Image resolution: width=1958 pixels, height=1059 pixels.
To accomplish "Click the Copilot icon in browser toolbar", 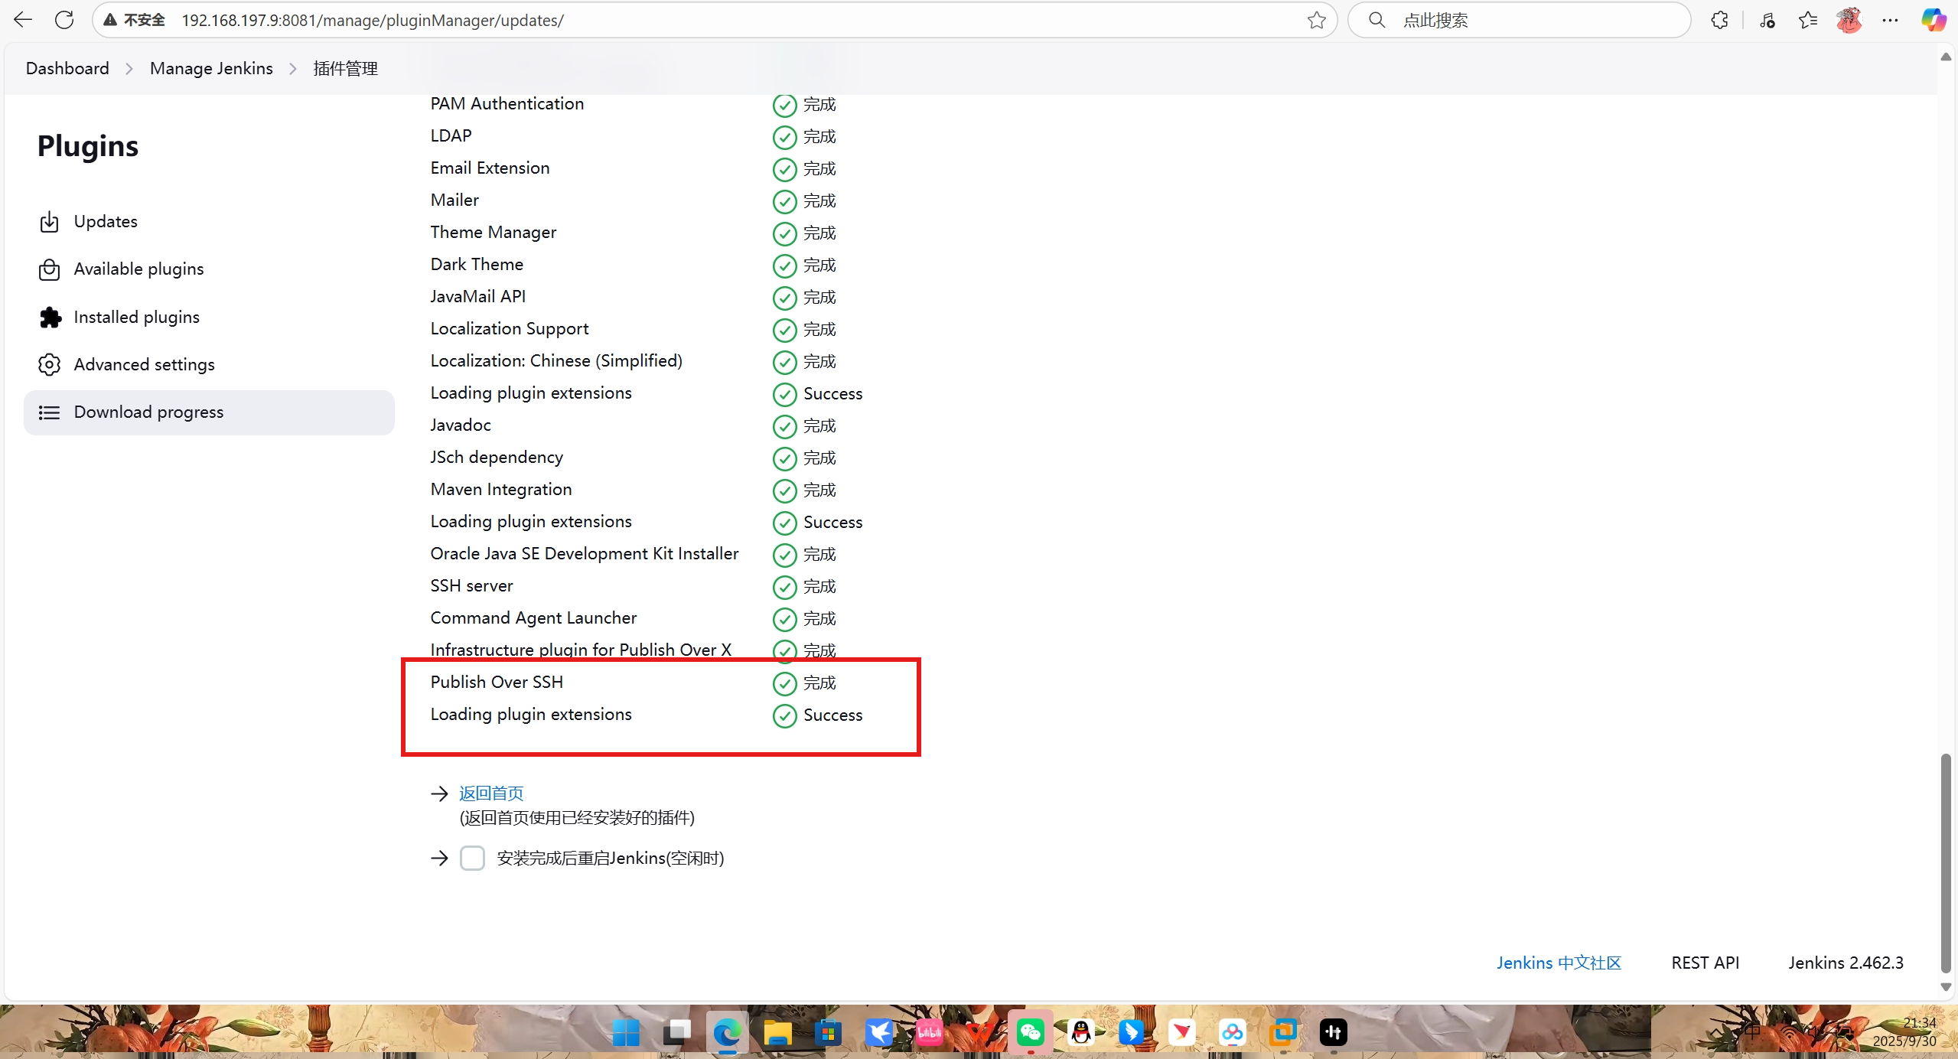I will tap(1934, 21).
